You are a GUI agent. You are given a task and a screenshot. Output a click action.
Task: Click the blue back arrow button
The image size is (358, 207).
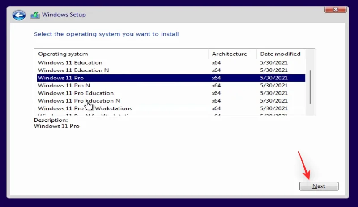coord(19,15)
